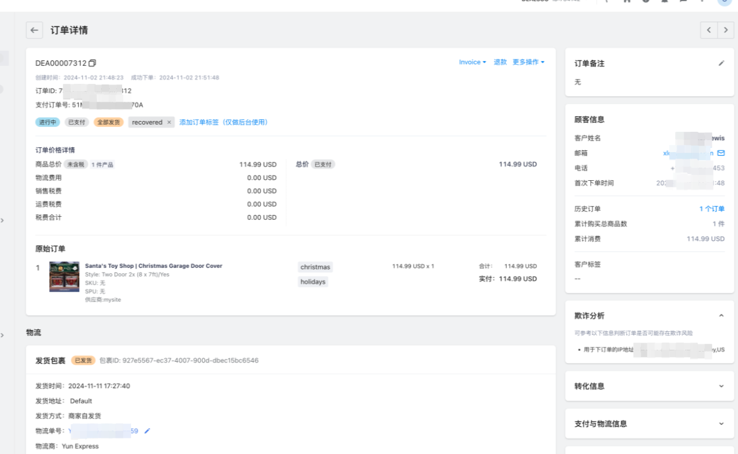
Task: Open the 1 个订单 history link
Action: (x=712, y=209)
